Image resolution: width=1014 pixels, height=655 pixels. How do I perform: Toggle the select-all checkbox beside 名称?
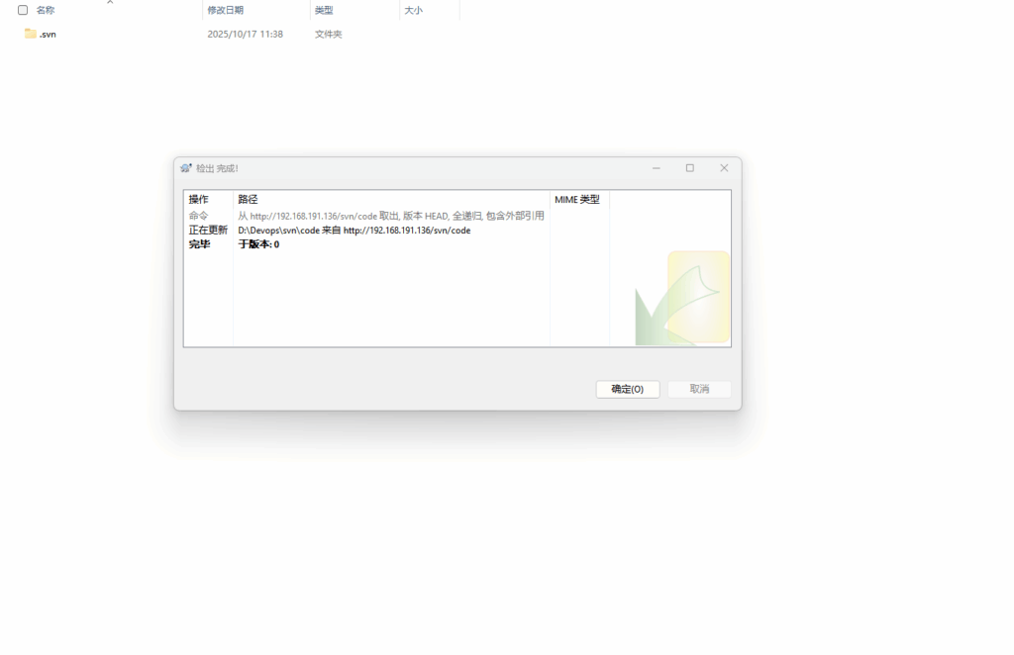[23, 10]
